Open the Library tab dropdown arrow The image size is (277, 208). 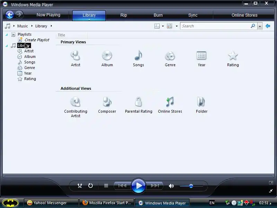[89, 19]
